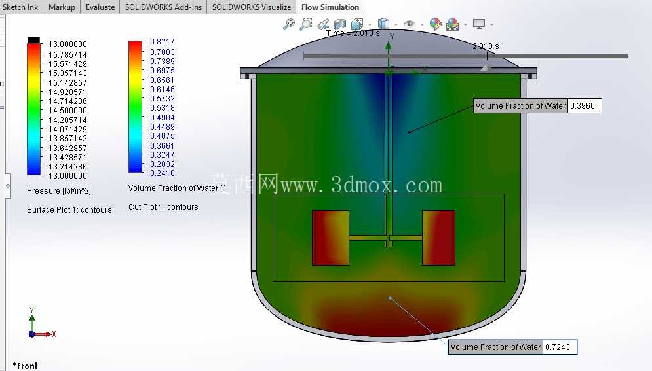The image size is (652, 371).
Task: Click the black top swatch of Pressure legend
Action: tap(33, 40)
